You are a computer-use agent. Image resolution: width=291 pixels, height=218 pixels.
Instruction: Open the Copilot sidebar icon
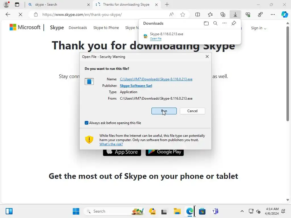pyautogui.click(x=284, y=14)
